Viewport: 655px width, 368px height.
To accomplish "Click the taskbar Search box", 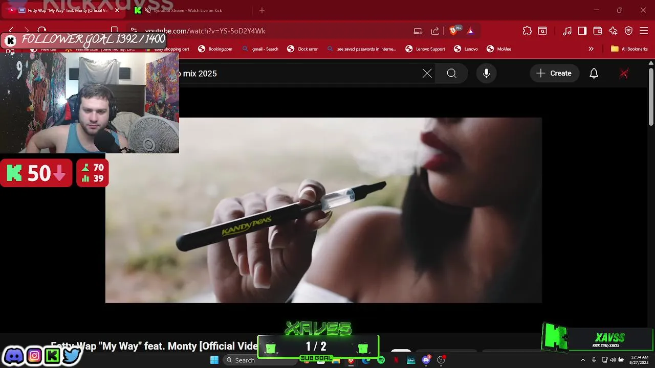I will point(259,360).
